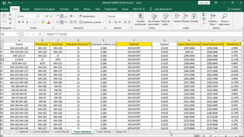Click the Formato cells button

(x=194, y=19)
